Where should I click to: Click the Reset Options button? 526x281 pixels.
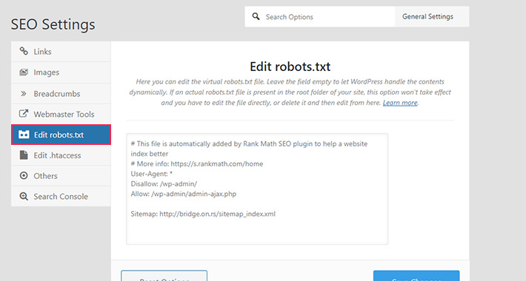(x=164, y=276)
